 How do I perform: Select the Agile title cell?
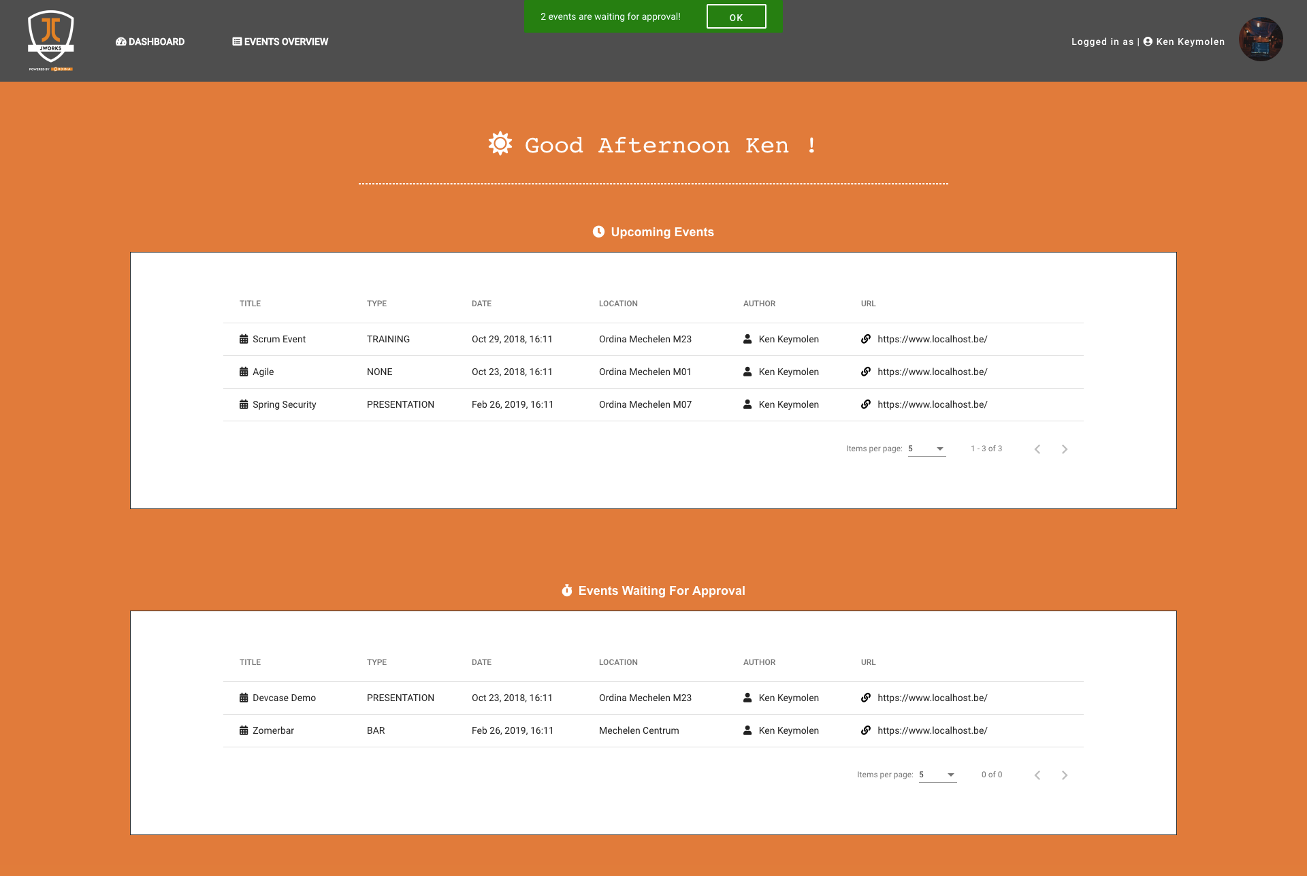(x=263, y=372)
